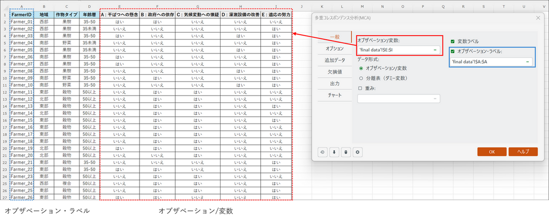Click the 'final data'!$E:$I input field
This screenshot has height=220, width=549.
tap(393, 50)
